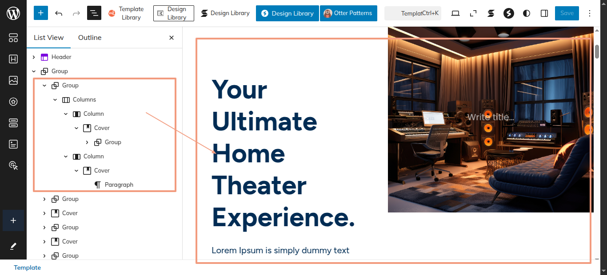Open the Styles half-circle icon
Screen dimensions: 607x275
(x=527, y=13)
